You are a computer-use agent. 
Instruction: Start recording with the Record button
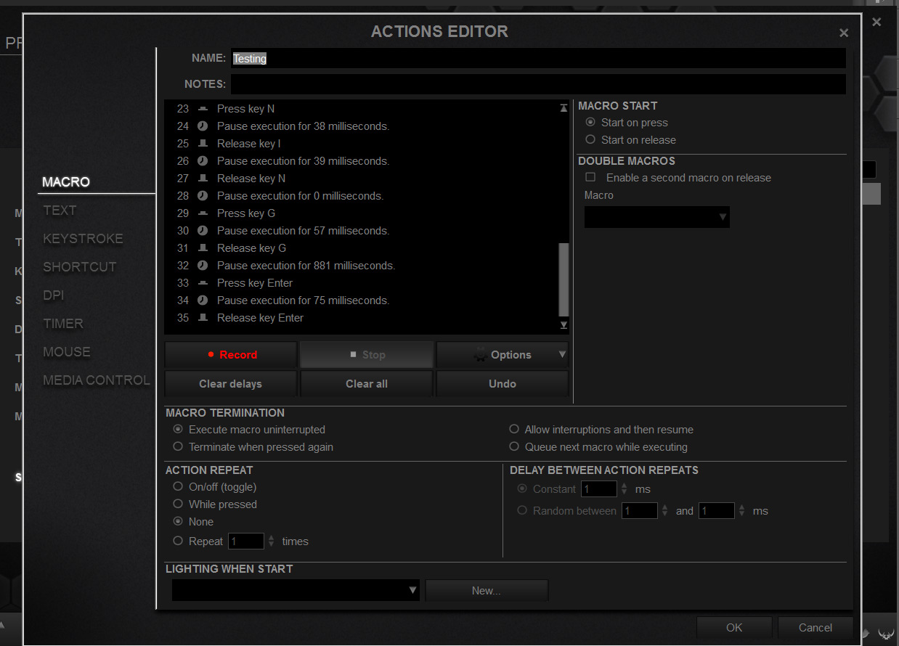point(231,355)
